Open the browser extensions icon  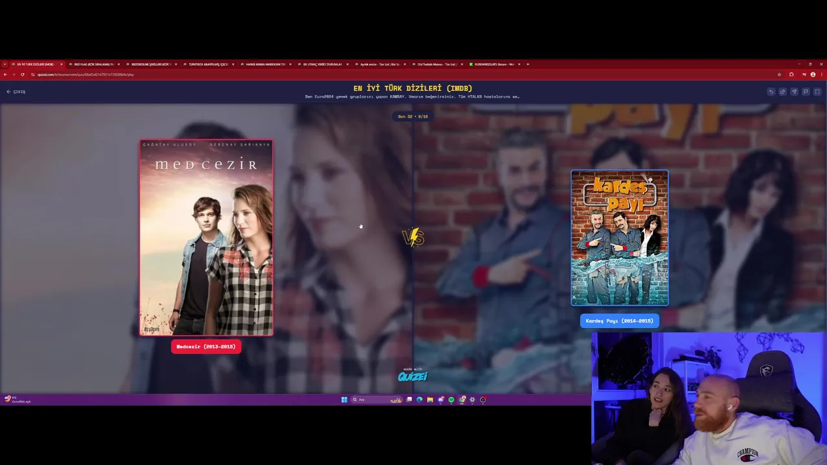coord(791,74)
